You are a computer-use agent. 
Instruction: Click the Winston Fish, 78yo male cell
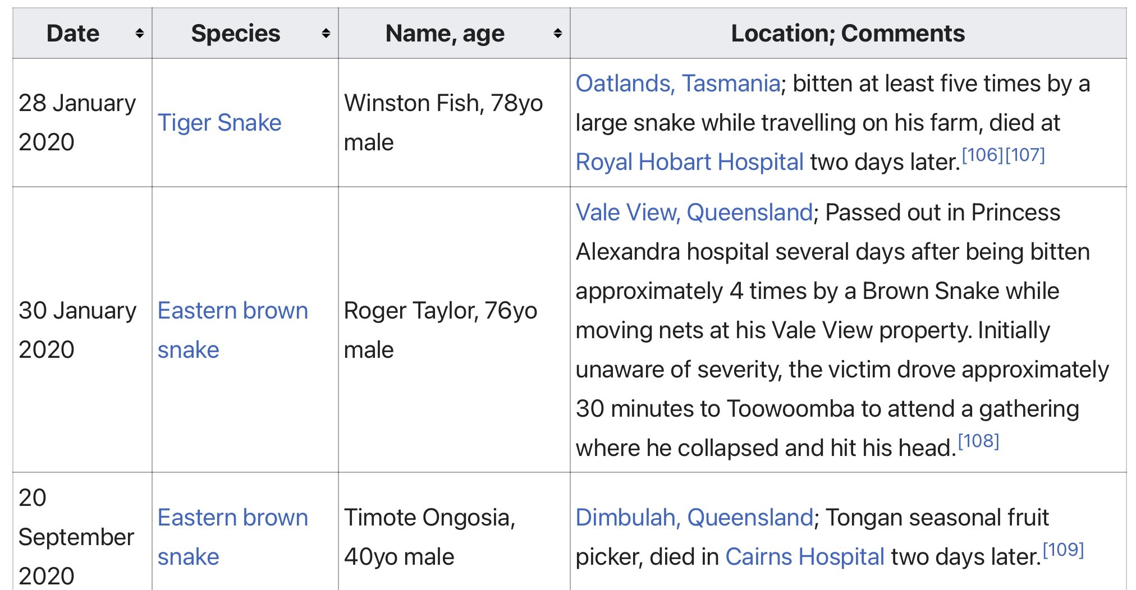point(443,123)
